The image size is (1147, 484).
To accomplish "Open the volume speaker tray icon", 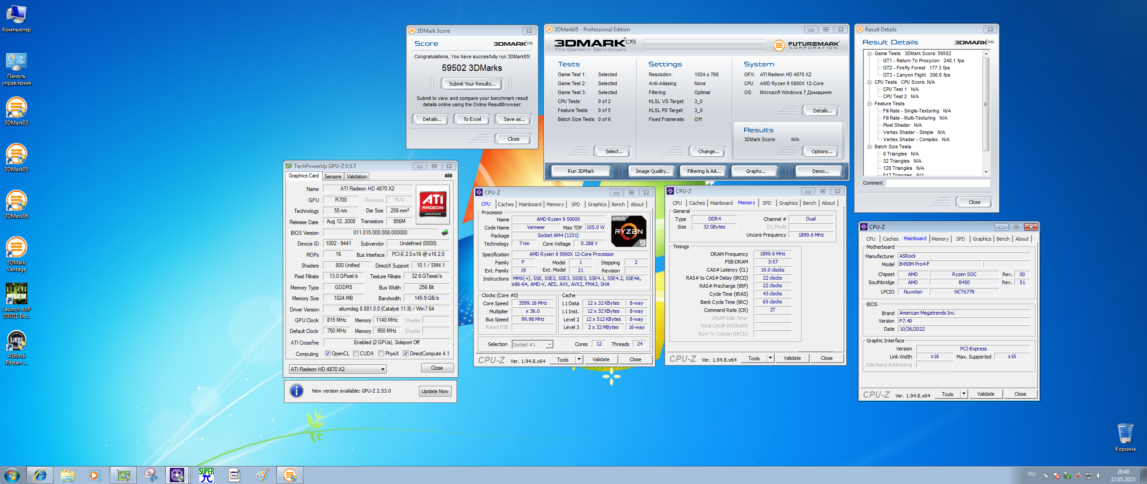I will coord(1099,475).
